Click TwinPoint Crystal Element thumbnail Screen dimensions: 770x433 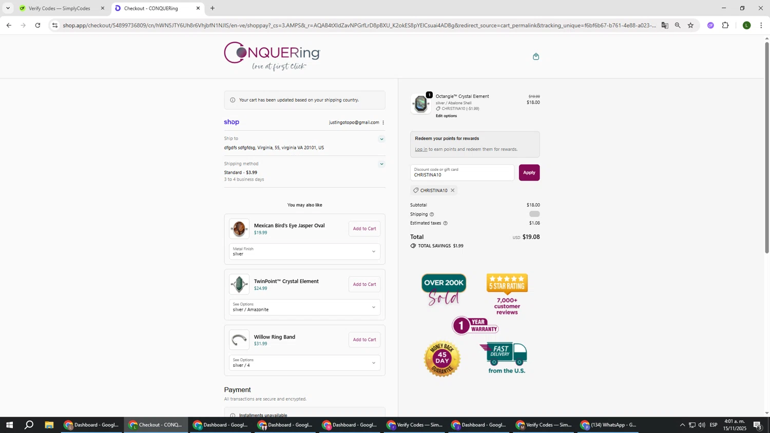239,284
